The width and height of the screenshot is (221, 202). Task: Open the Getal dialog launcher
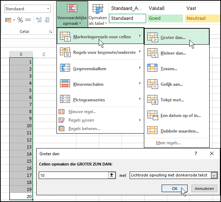click(50, 32)
